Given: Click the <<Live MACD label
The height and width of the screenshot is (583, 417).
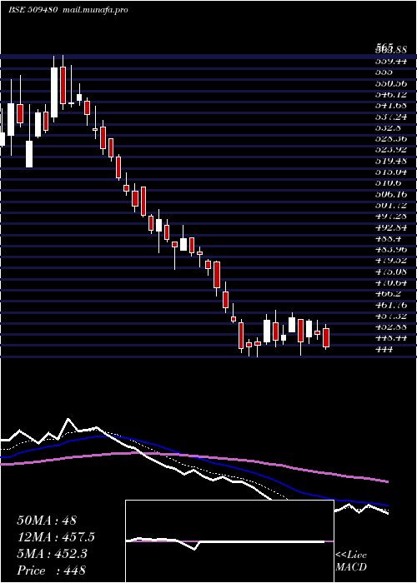Looking at the screenshot, I should click(351, 561).
